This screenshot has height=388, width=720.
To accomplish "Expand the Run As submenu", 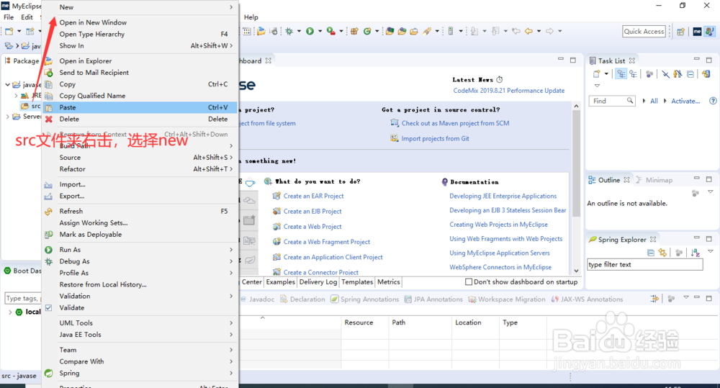I will tap(140, 250).
